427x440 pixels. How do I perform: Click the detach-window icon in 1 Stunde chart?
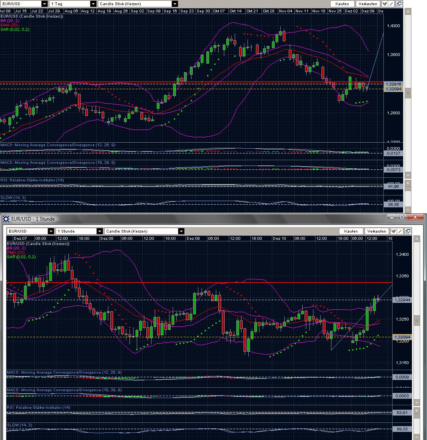(x=408, y=231)
